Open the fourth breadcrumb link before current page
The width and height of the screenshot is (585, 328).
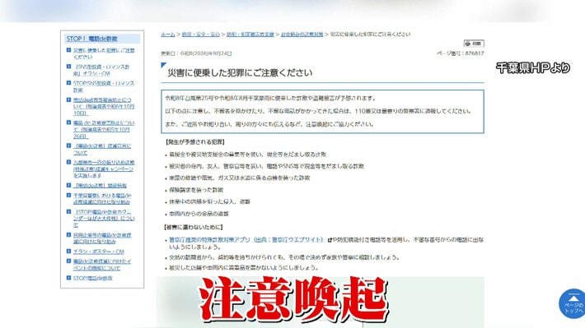click(x=302, y=35)
